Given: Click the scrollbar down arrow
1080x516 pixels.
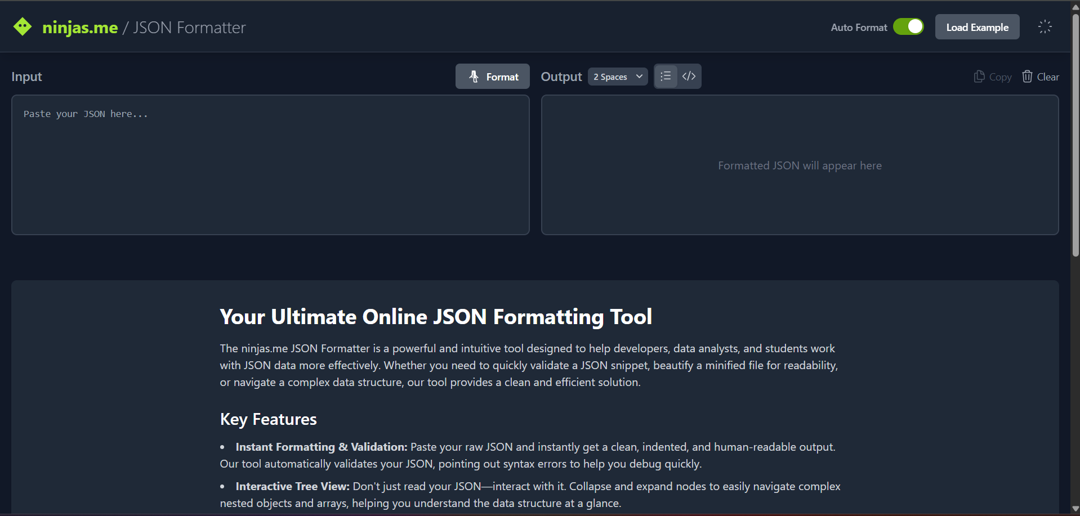Looking at the screenshot, I should pos(1075,509).
